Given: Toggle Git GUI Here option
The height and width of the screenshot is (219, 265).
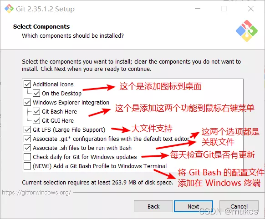Looking at the screenshot, I should [36, 120].
